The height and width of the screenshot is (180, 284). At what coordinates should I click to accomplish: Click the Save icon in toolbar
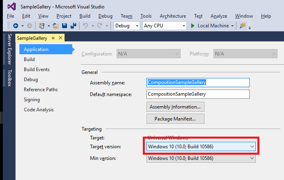click(65, 26)
